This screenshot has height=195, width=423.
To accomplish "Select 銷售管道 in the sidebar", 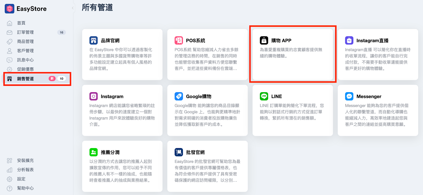I will click(x=25, y=79).
